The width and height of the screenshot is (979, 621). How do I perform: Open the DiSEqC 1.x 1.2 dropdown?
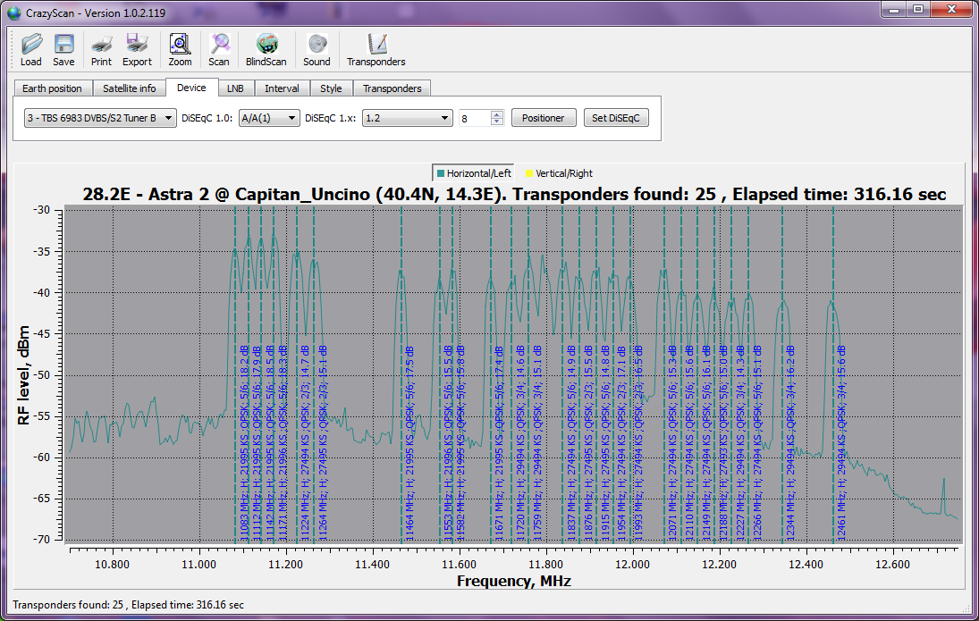(x=407, y=118)
